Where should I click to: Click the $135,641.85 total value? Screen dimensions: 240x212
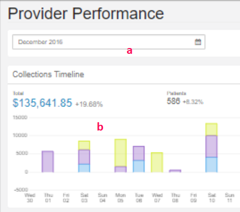point(42,103)
